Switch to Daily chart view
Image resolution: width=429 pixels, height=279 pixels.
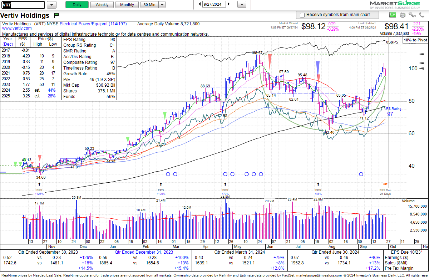(77, 5)
